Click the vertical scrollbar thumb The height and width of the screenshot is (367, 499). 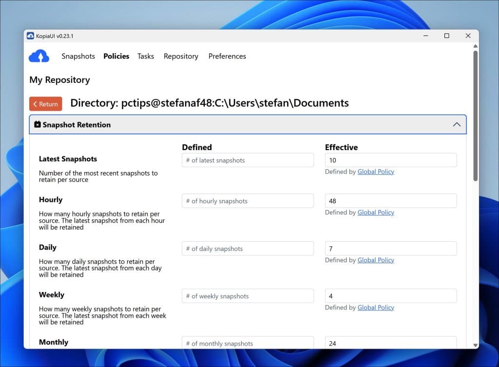tap(476, 116)
